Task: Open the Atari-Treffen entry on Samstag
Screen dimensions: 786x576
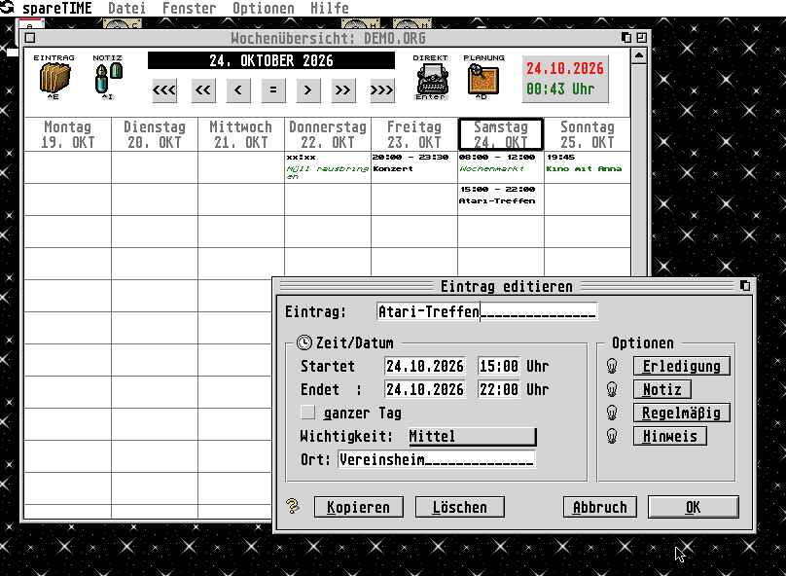Action: [501, 199]
